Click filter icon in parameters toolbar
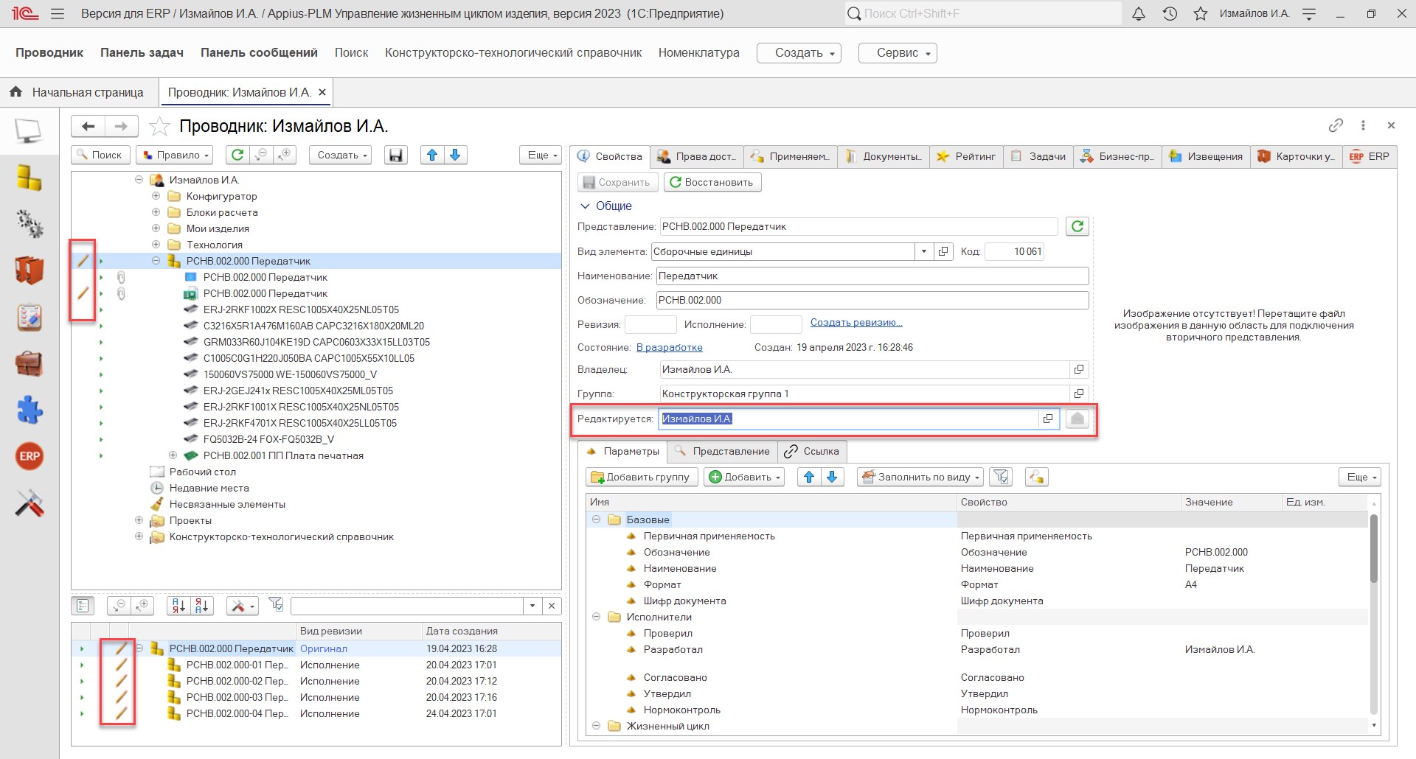This screenshot has width=1416, height=759. (1001, 477)
